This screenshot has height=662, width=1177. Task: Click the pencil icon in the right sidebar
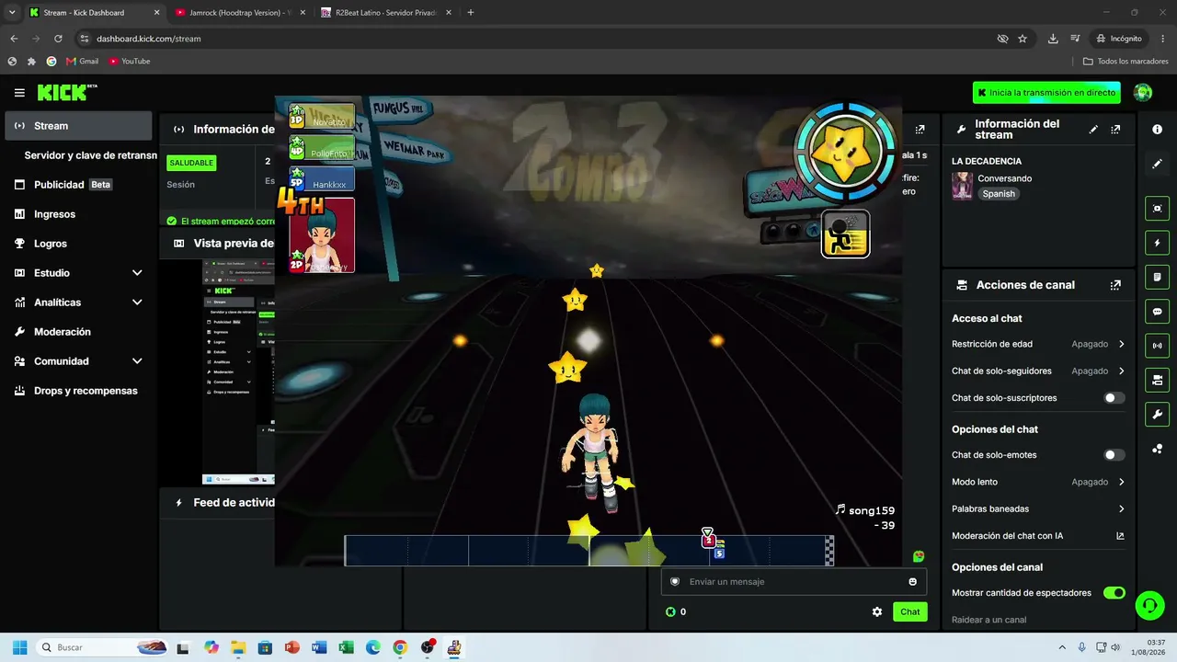pyautogui.click(x=1158, y=164)
